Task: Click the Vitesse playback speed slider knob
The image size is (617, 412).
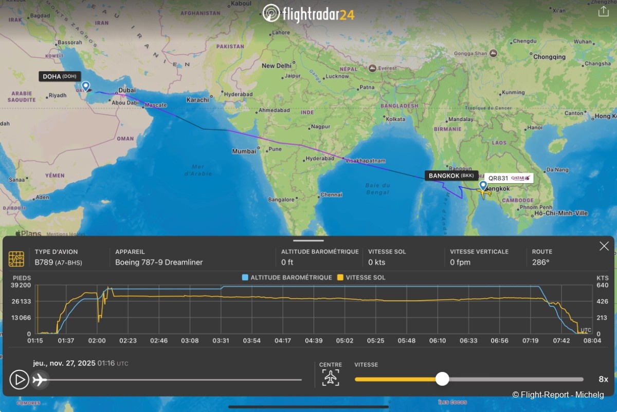Action: pyautogui.click(x=442, y=379)
